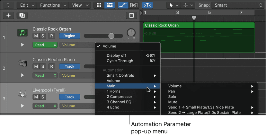
Task: Choose Volume under Automation heading
Action: point(128,81)
